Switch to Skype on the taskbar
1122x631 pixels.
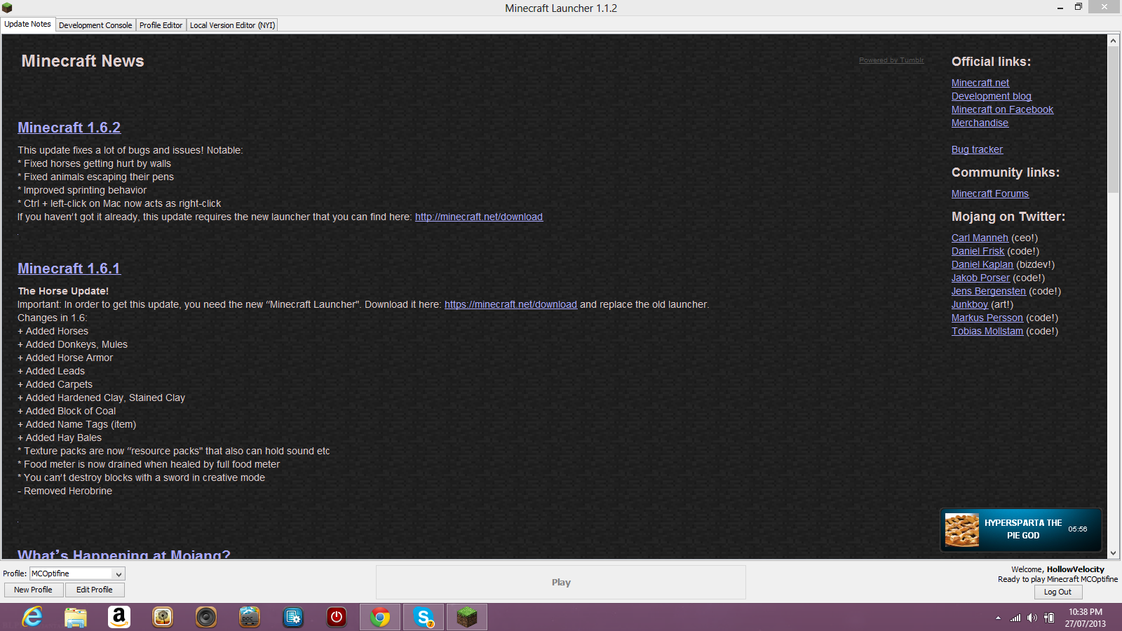click(424, 617)
